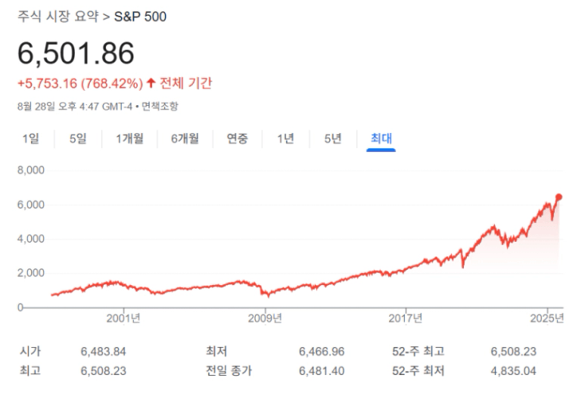Click the 6,000 y-axis label
585x406 pixels.
31,205
